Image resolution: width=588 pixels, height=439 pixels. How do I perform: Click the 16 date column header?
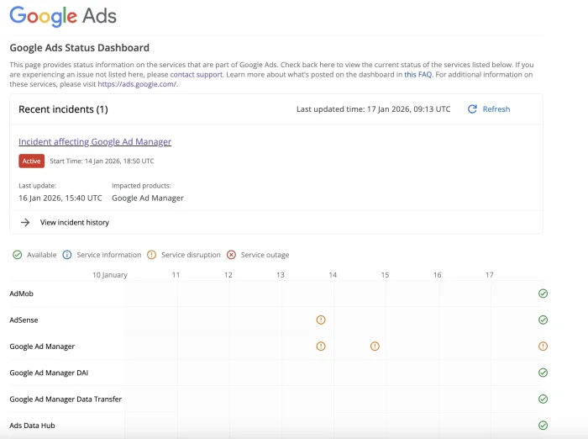438,275
